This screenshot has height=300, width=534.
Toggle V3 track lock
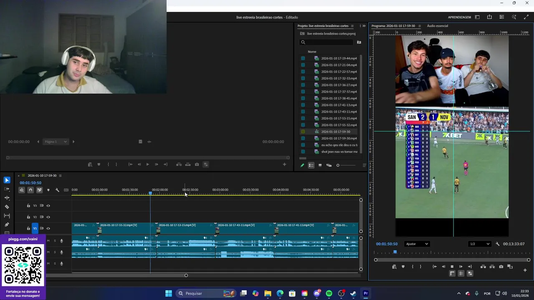tap(28, 205)
